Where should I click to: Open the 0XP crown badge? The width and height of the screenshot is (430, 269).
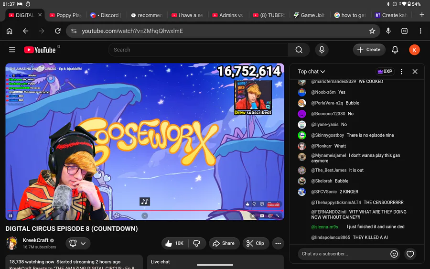(x=385, y=71)
